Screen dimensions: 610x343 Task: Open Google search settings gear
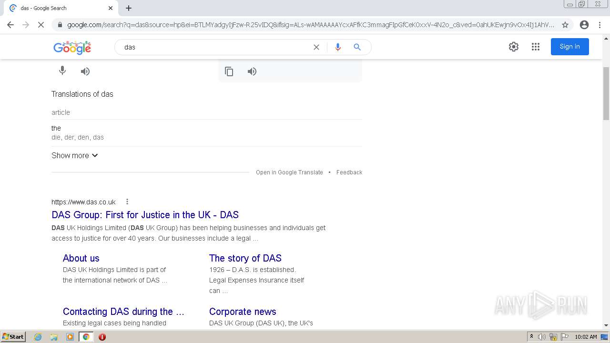pos(514,47)
